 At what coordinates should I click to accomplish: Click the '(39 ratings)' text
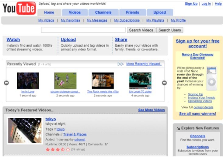point(78,149)
